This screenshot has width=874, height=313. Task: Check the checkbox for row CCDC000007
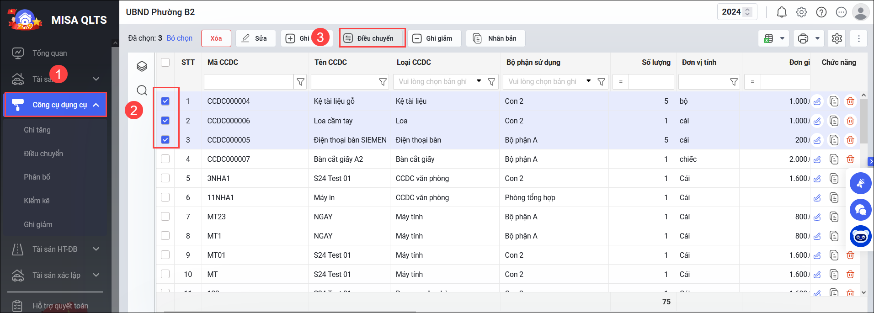click(165, 159)
